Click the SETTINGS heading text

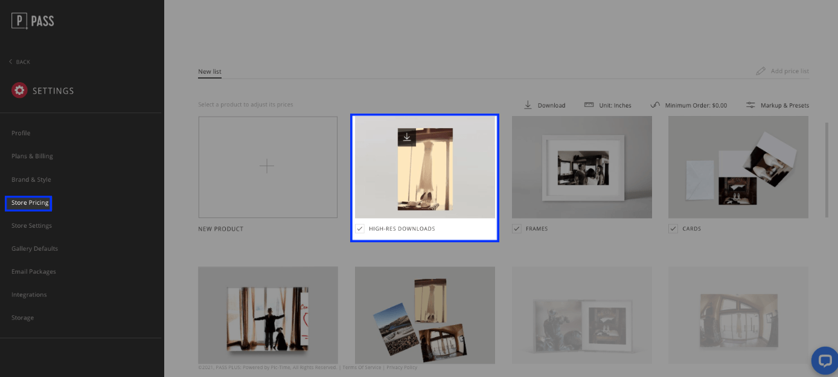pos(53,91)
